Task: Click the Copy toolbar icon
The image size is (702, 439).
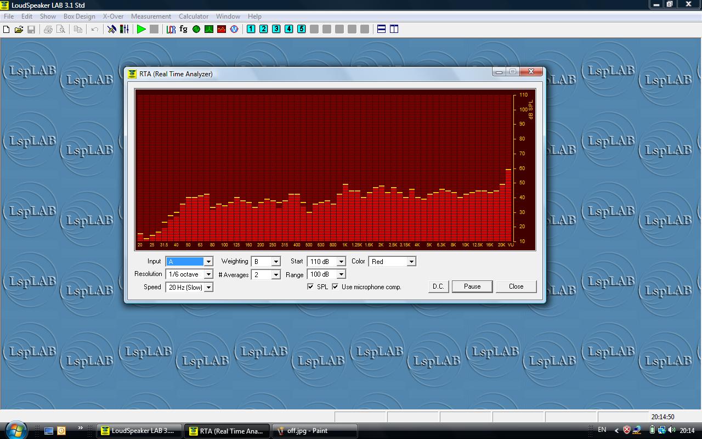Action: [78, 29]
